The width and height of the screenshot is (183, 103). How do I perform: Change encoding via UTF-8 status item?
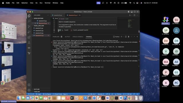click(108, 94)
